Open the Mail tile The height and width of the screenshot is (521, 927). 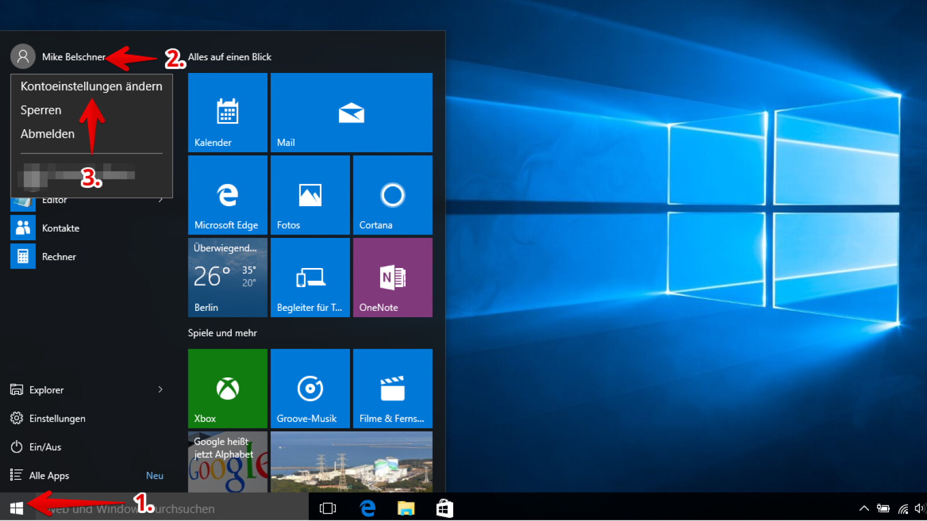point(351,112)
